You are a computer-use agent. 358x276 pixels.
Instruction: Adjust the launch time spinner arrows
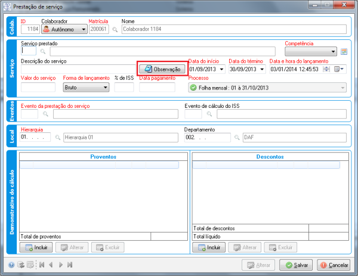point(326,69)
